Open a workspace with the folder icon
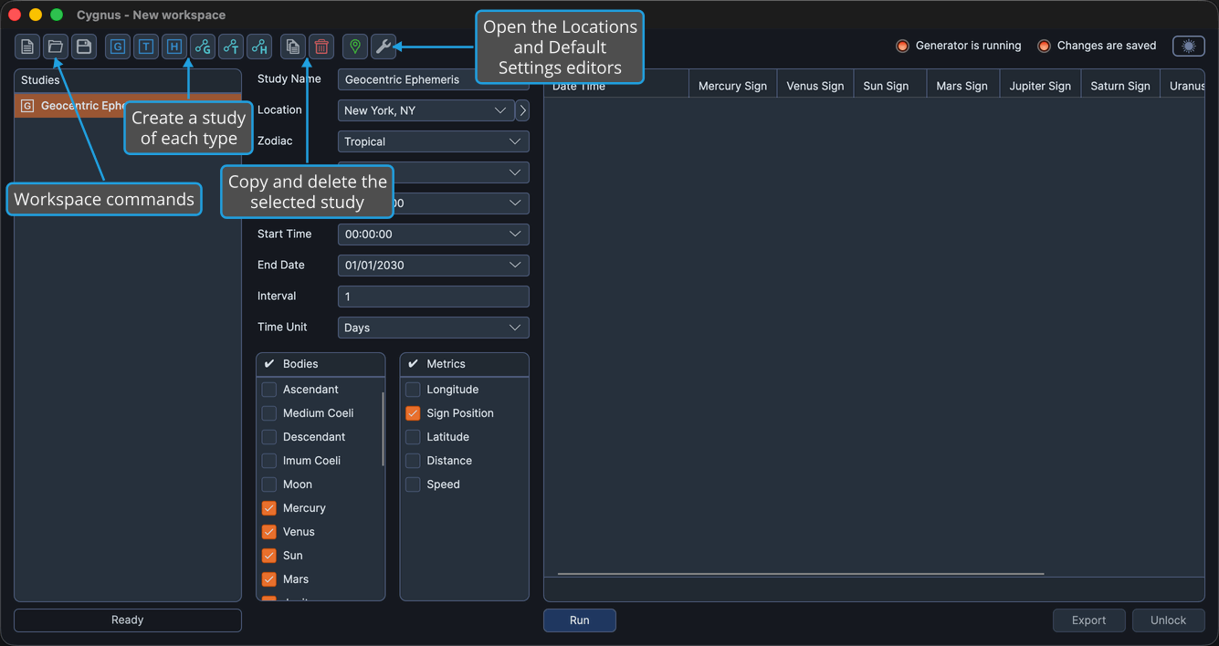The height and width of the screenshot is (646, 1219). (56, 47)
